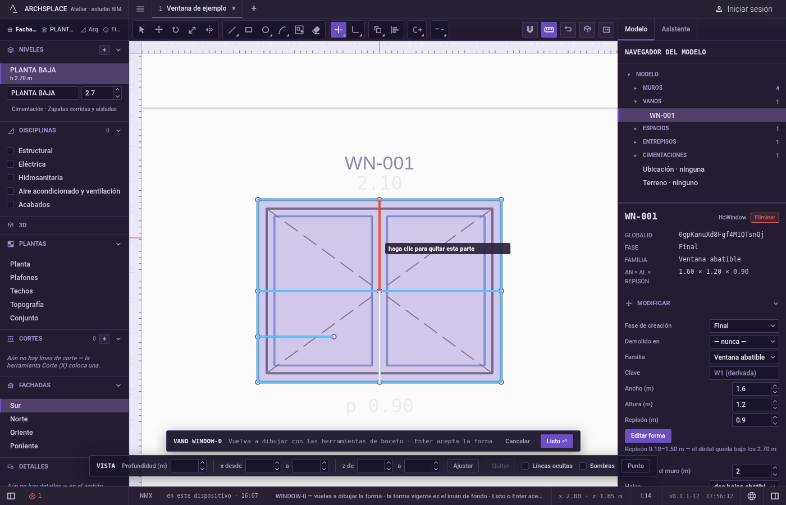Open the Familia Ventana abatible dropdown

pyautogui.click(x=744, y=357)
